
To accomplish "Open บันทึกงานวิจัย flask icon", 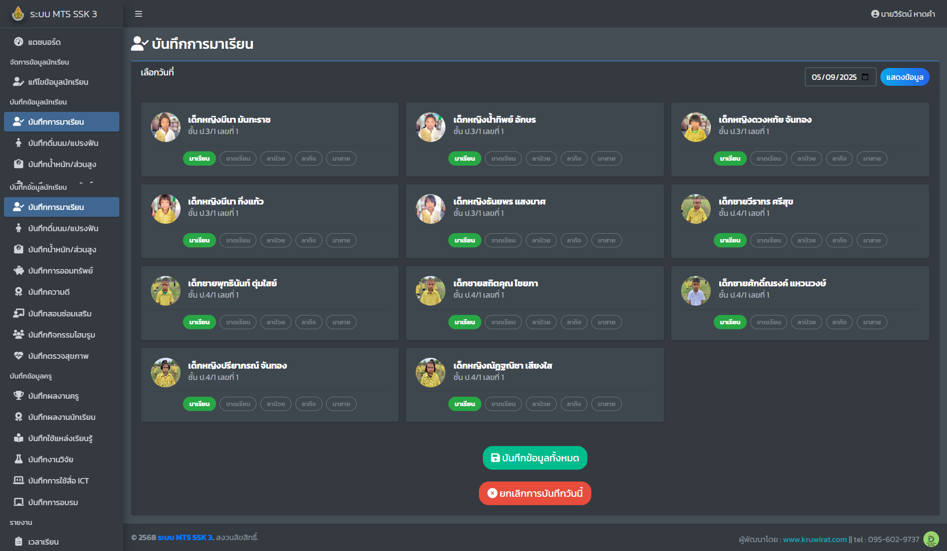I will tap(19, 459).
